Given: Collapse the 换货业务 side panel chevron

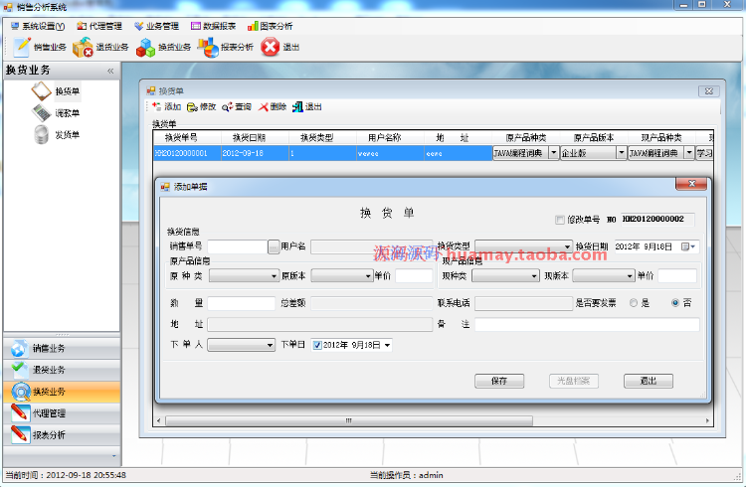Looking at the screenshot, I should (x=110, y=71).
